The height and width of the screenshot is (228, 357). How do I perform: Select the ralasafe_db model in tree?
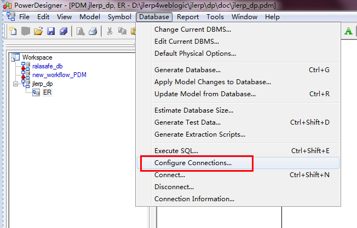coord(48,66)
